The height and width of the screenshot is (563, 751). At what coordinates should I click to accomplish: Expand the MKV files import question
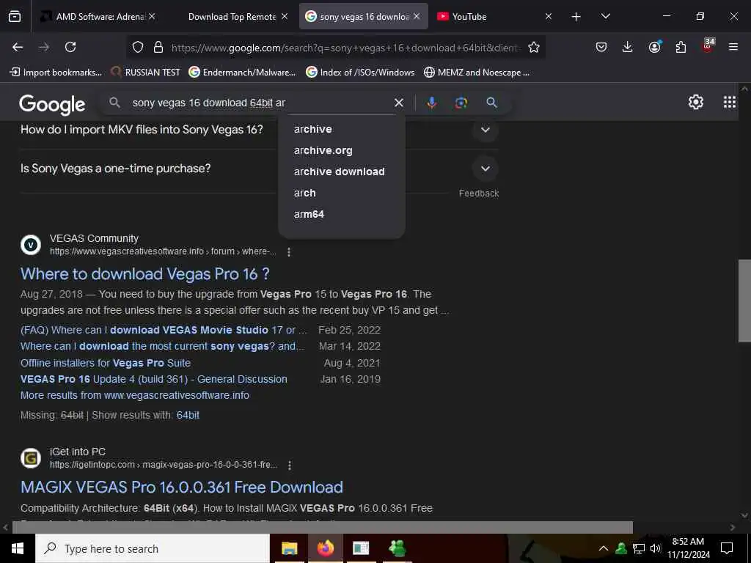[486, 130]
